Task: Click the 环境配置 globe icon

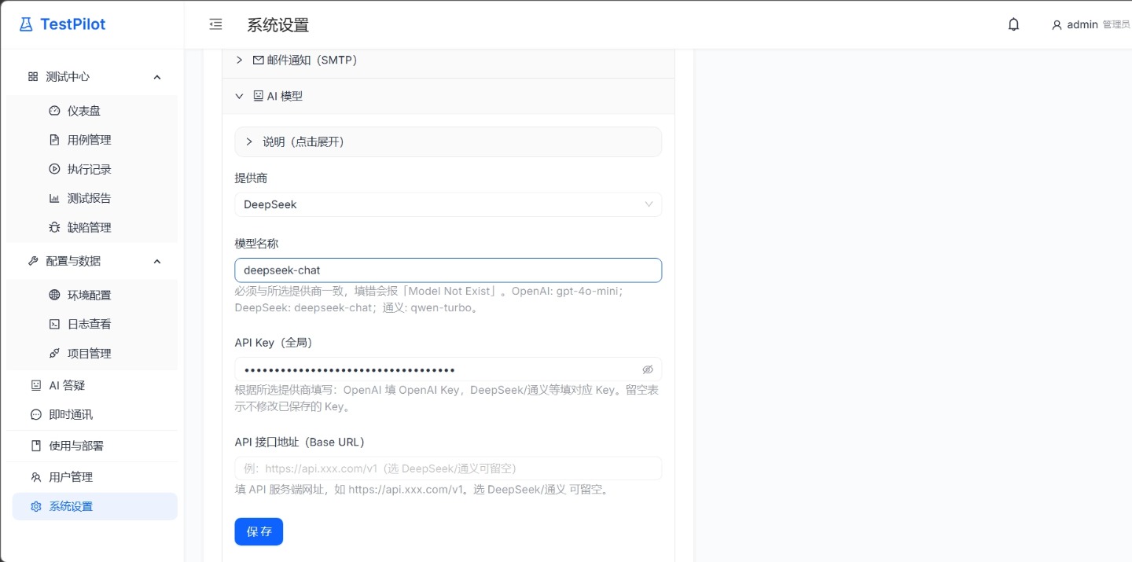Action: pyautogui.click(x=54, y=295)
